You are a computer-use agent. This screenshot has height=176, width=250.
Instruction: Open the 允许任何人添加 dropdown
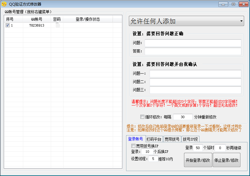pos(186,21)
